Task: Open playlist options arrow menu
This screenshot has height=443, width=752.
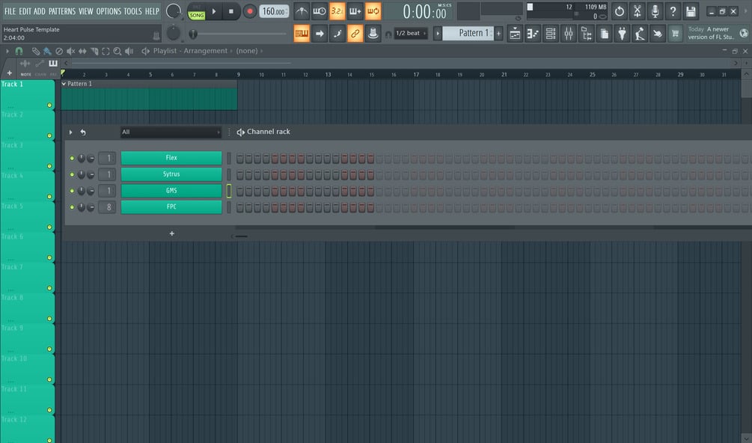Action: [7, 51]
